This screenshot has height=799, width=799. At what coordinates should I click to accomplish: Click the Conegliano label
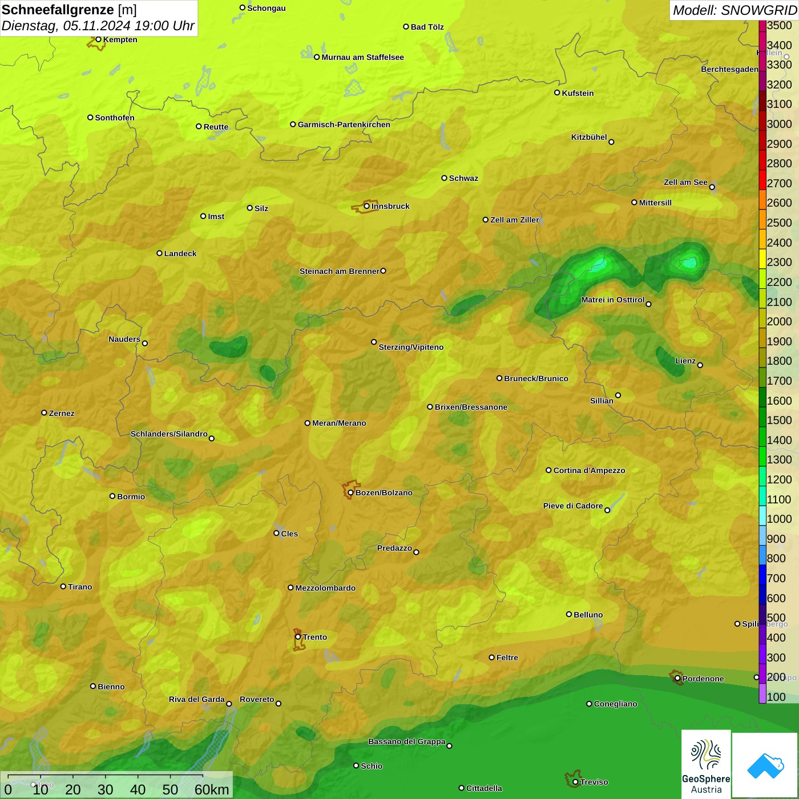(615, 704)
